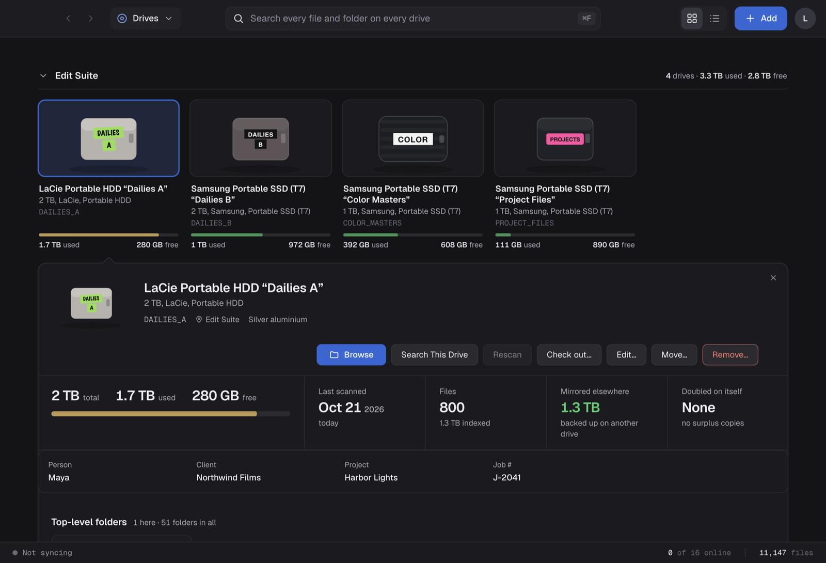The image size is (826, 563).
Task: Click the "DAILIES_B" volume label
Action: tap(211, 223)
